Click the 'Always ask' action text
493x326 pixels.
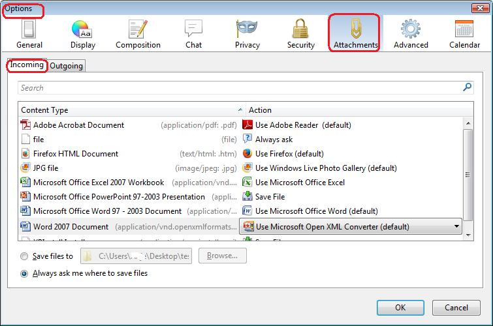274,140
